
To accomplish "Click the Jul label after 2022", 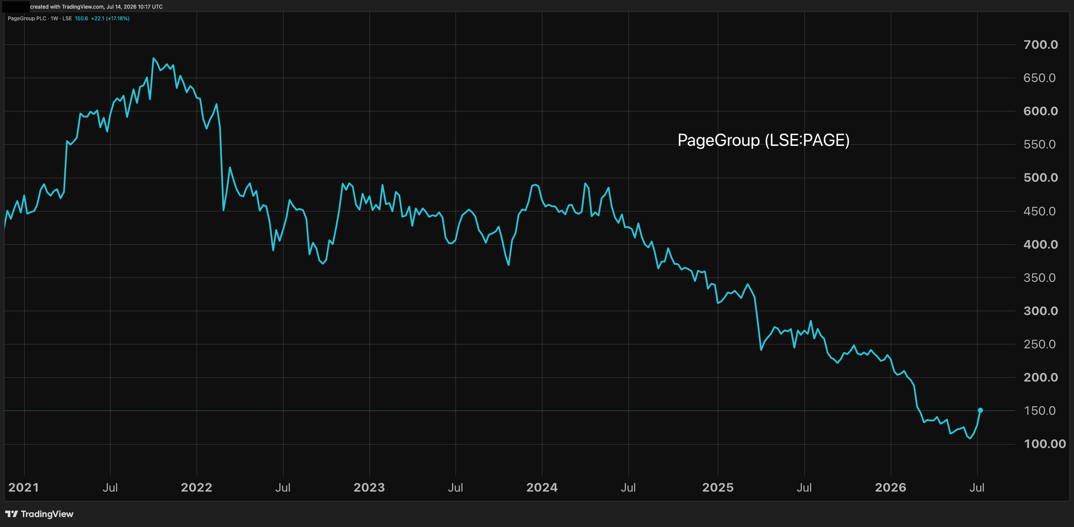I will (x=283, y=488).
